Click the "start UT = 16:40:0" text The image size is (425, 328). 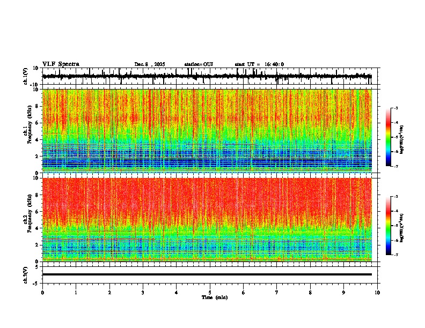tap(259, 64)
